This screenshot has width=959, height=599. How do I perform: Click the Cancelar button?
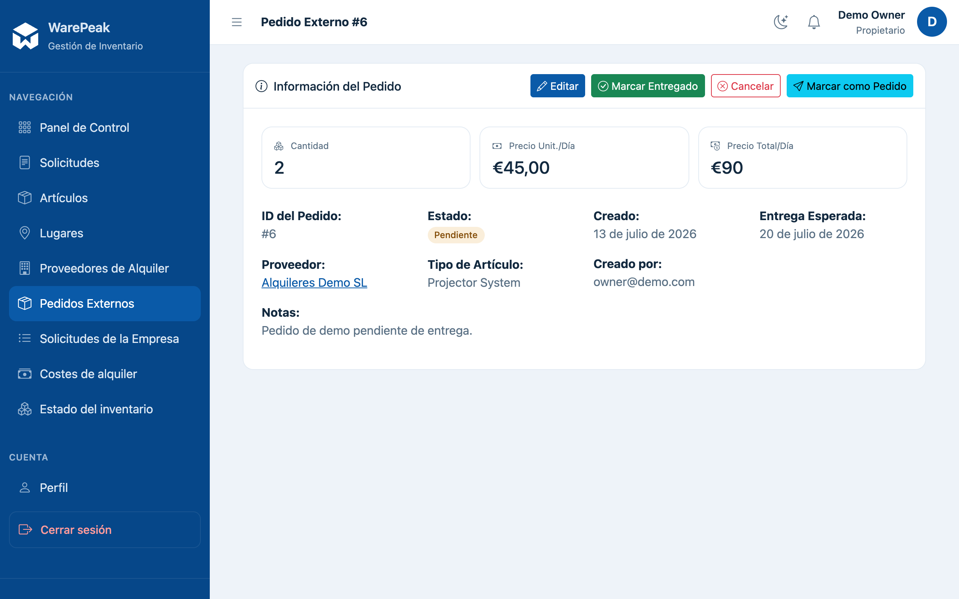point(745,86)
